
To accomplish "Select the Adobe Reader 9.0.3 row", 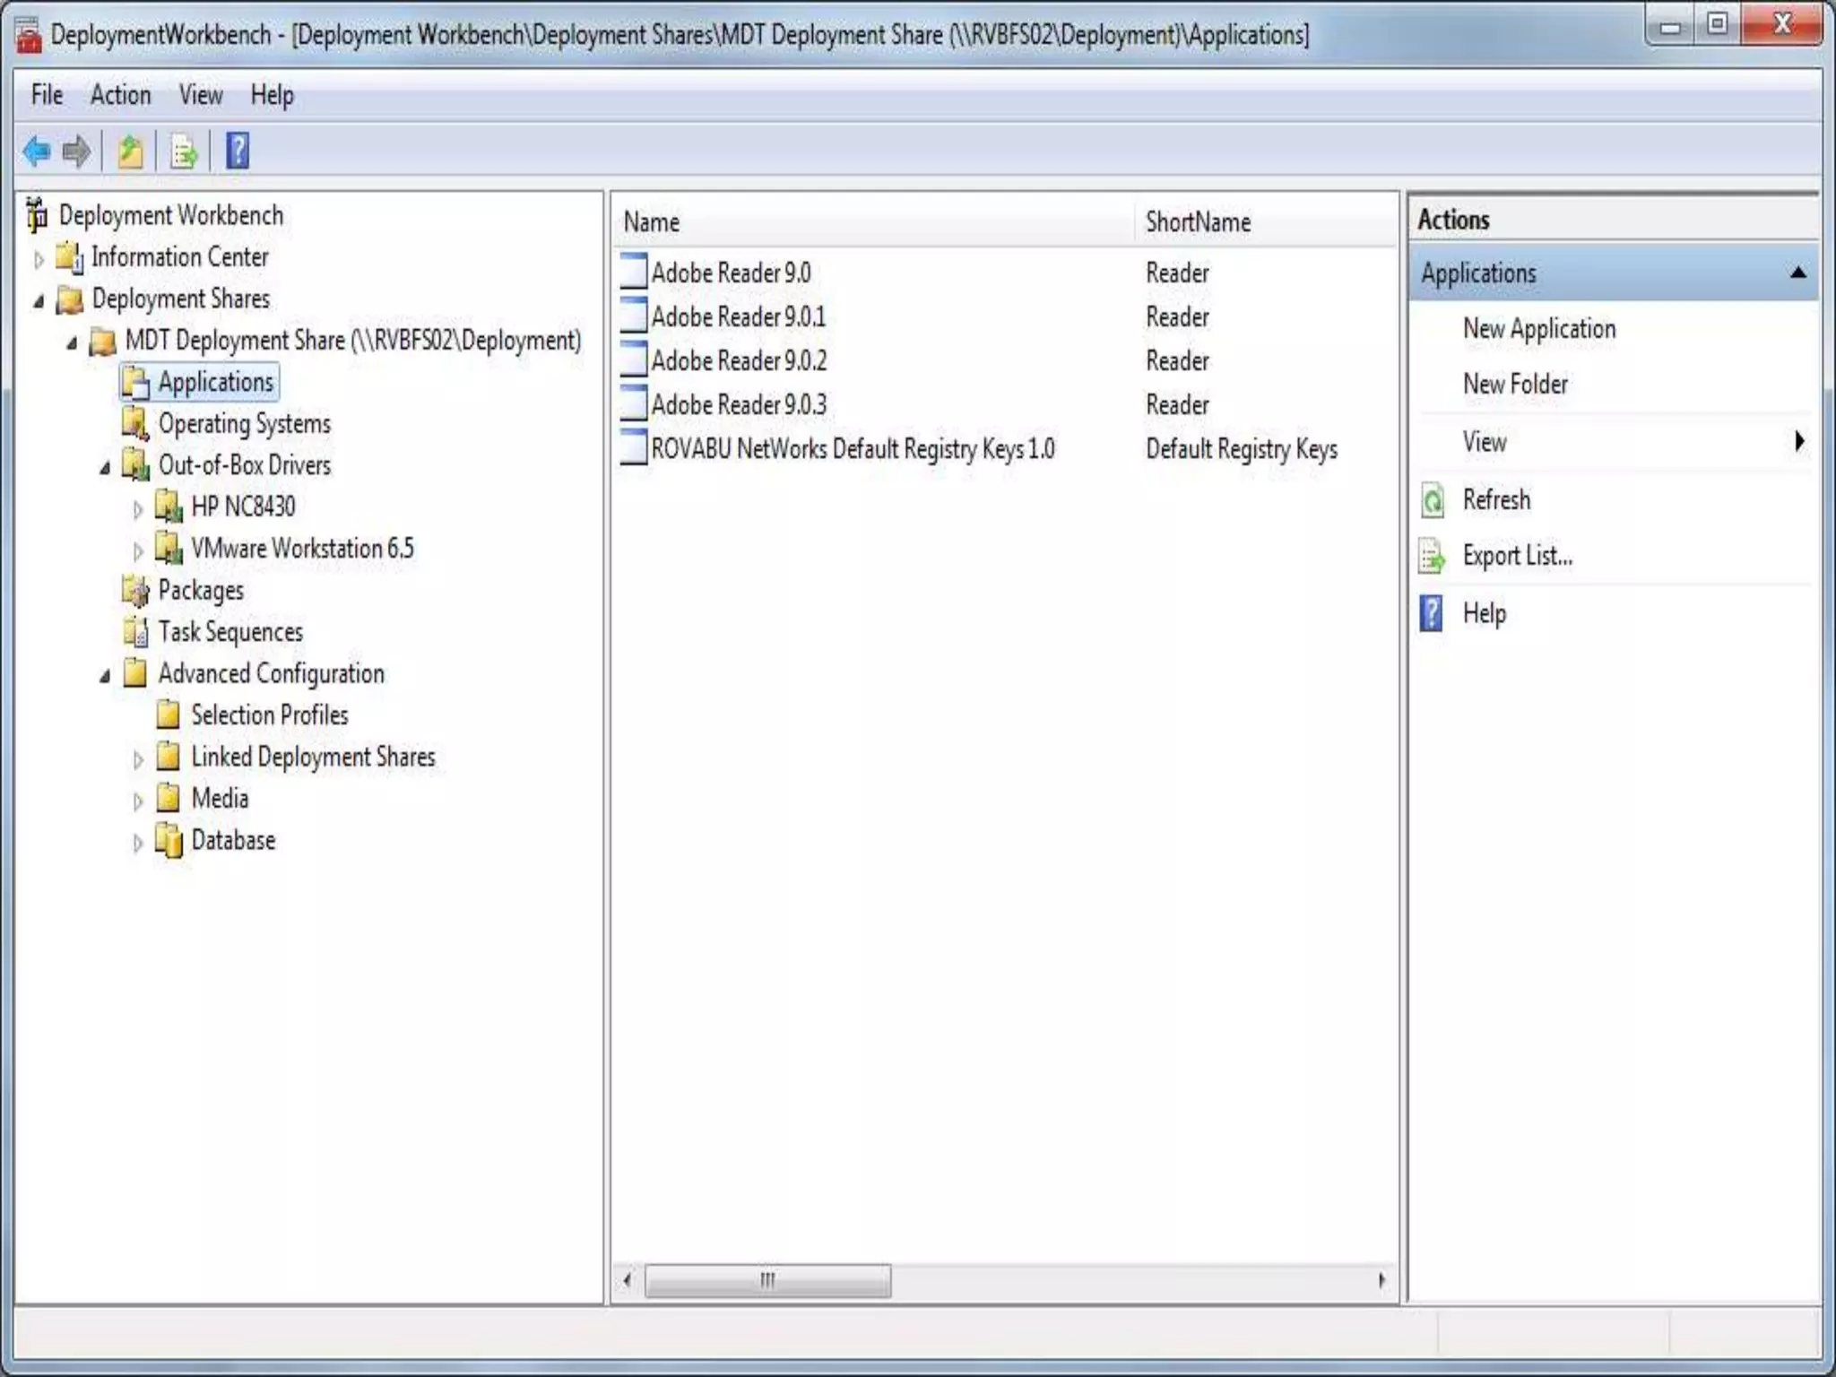I will pos(1004,404).
